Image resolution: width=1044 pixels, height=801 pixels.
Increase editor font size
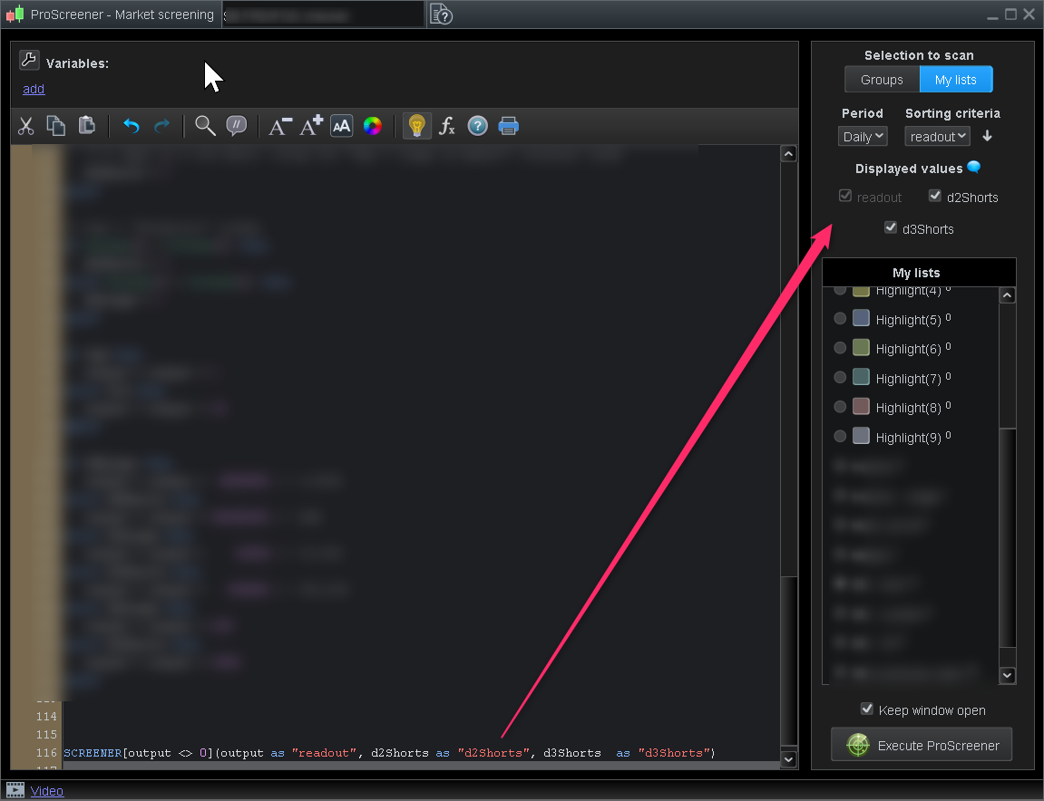tap(311, 125)
